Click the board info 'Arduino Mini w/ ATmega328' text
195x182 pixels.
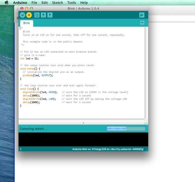tap(108, 149)
